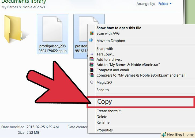Open the Share with submenu
Screen dimensions: 195x138
[x=105, y=49]
